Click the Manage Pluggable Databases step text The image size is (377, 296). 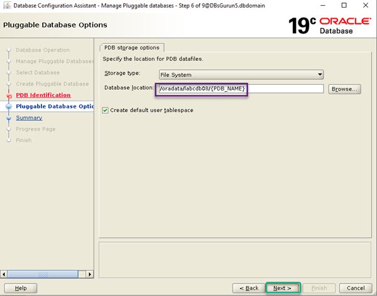[x=55, y=62]
